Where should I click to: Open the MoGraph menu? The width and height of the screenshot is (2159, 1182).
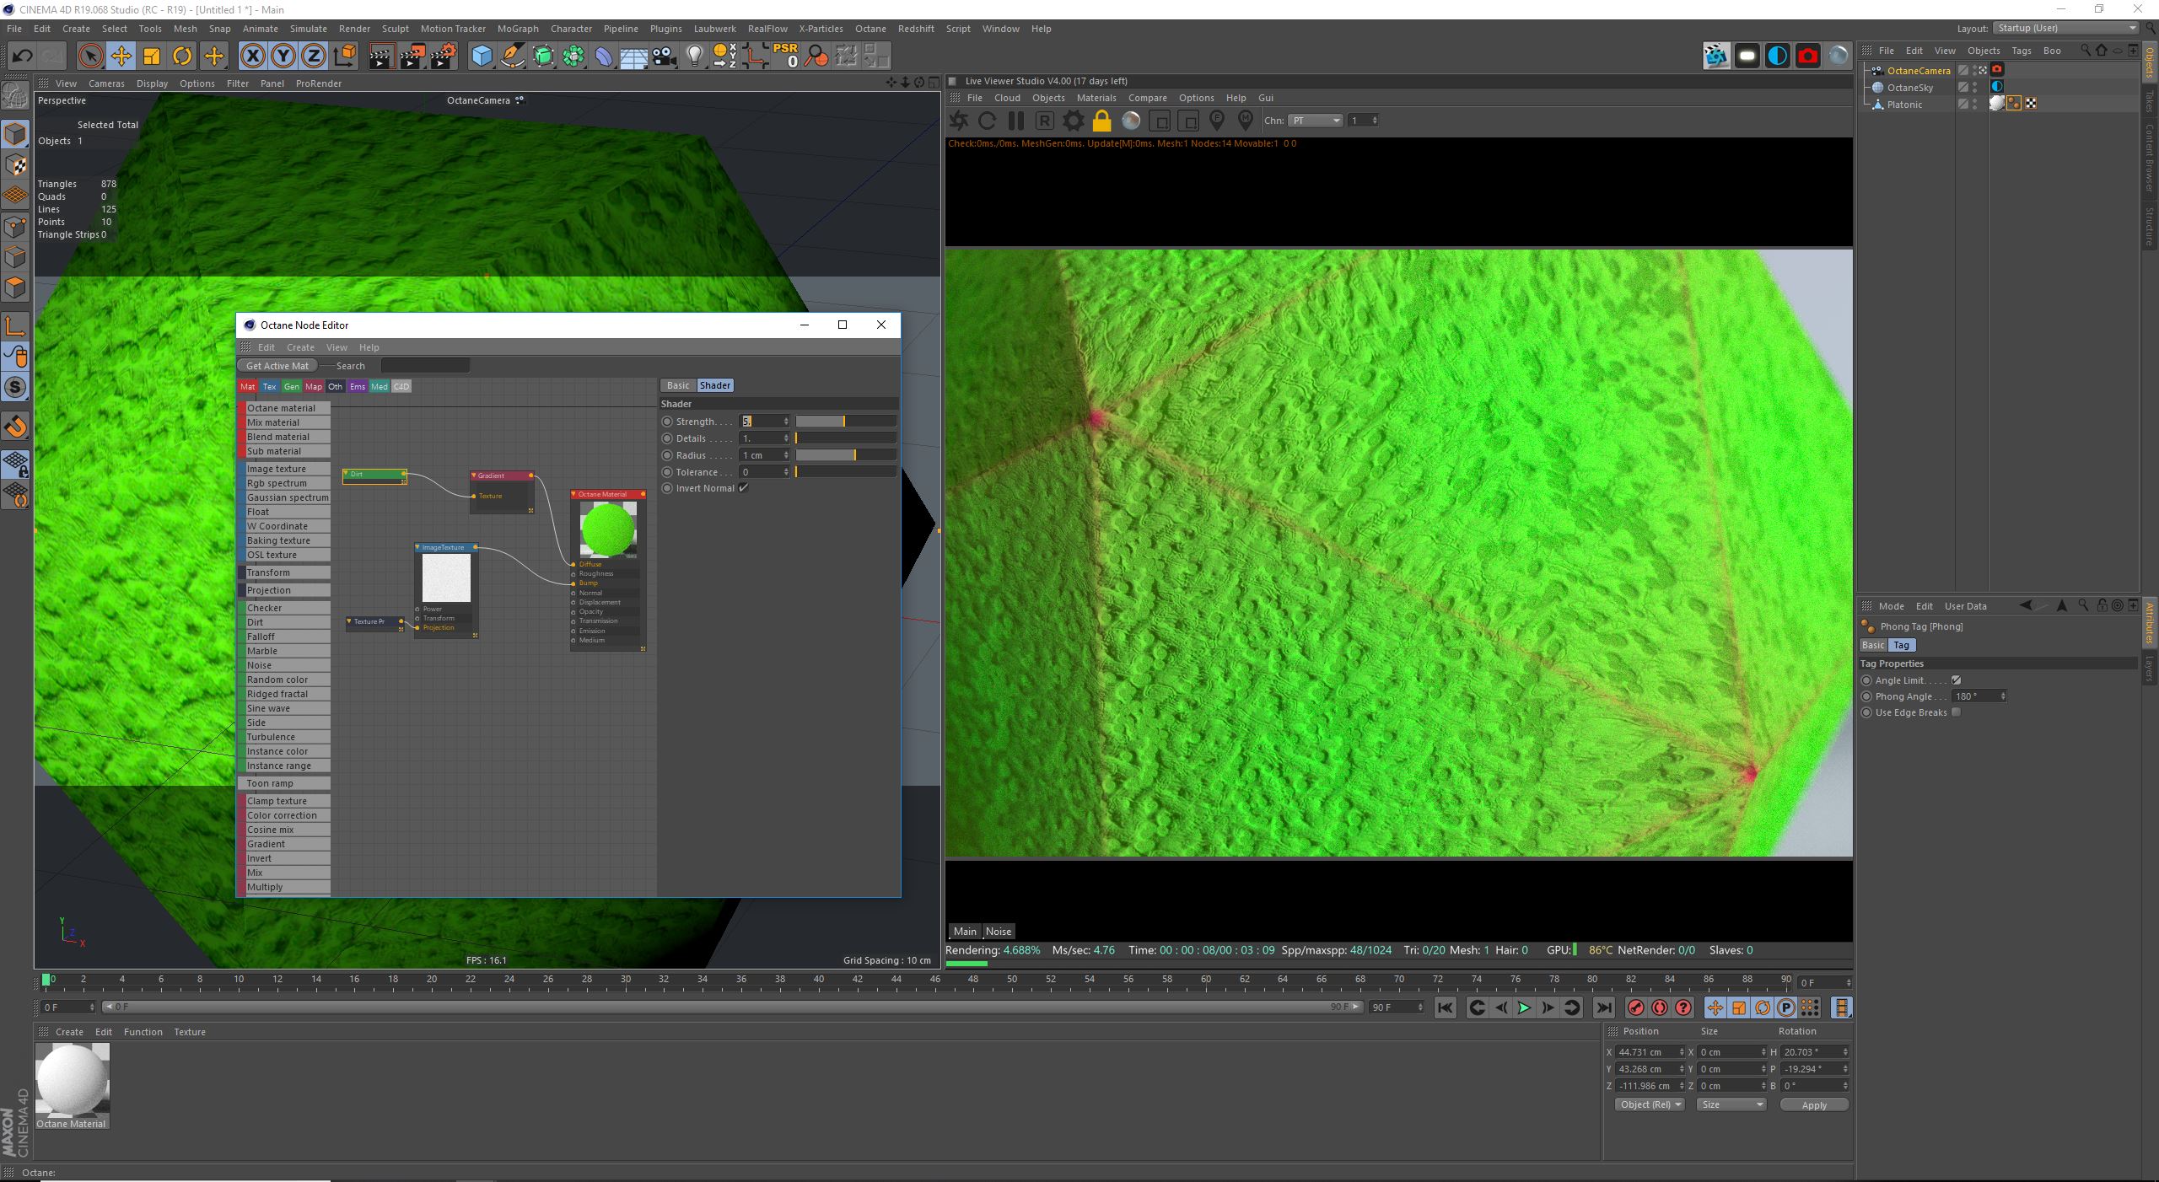tap(517, 29)
